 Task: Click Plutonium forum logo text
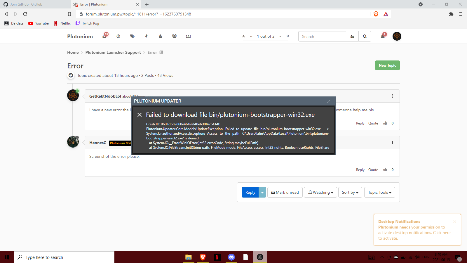tap(80, 36)
